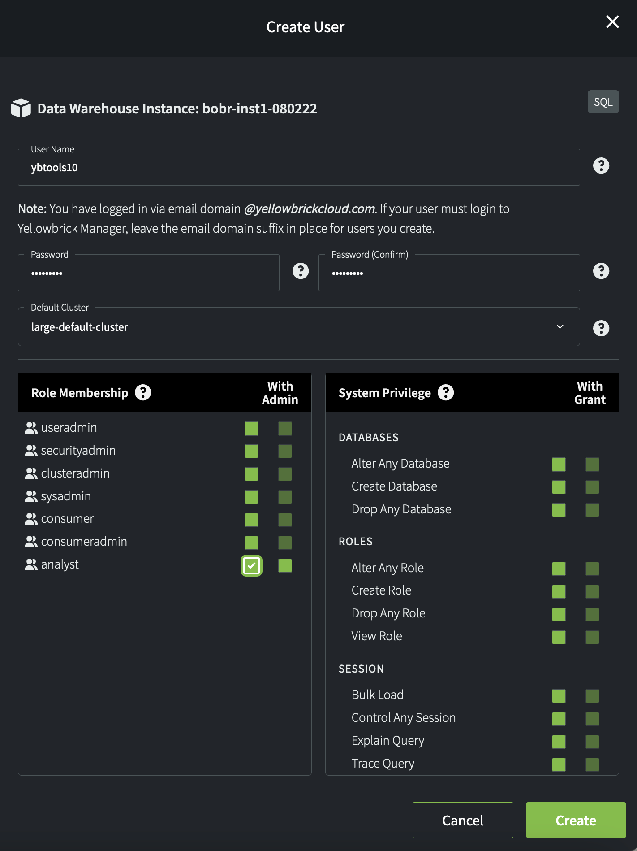Click the SQL view button

(603, 102)
